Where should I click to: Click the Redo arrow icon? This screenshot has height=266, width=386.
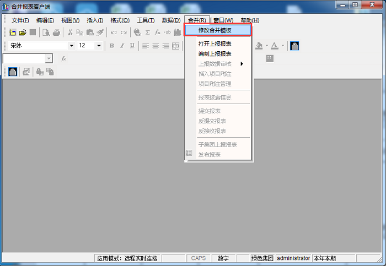[x=124, y=32]
